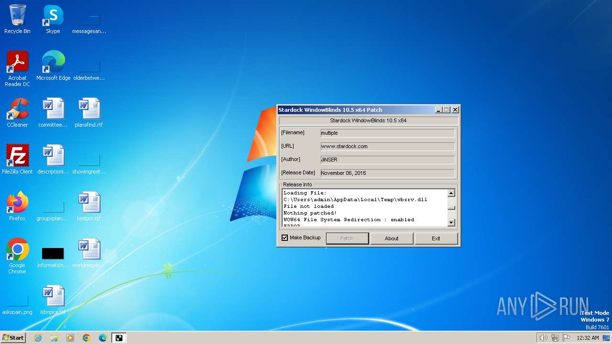Click the WOW64 File System Redirection line
This screenshot has width=612, height=344.
tap(349, 220)
